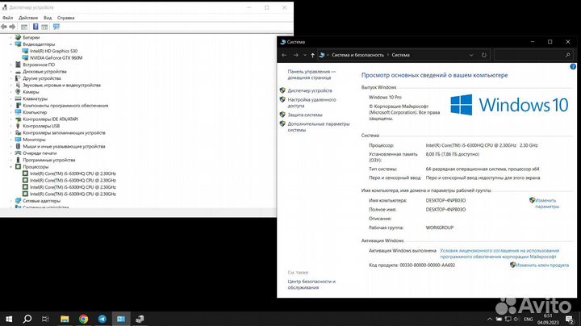Open File Explorer from the taskbar
This screenshot has width=581, height=326.
point(65,319)
